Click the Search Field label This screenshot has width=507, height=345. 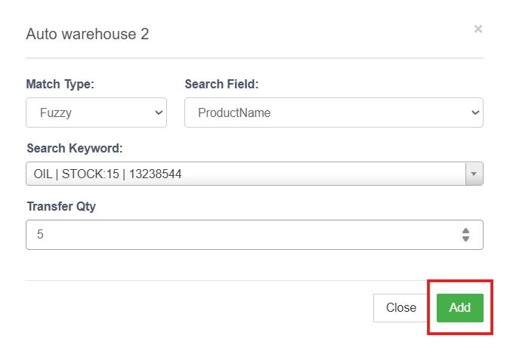coord(221,84)
